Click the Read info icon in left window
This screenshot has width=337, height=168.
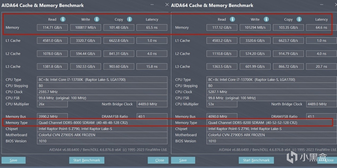(x=63, y=19)
